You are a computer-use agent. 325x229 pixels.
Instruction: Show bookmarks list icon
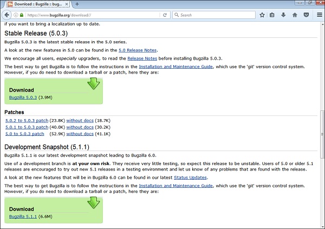pos(272,15)
